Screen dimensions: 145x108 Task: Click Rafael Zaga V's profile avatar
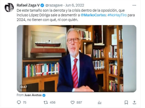(x=9, y=8)
